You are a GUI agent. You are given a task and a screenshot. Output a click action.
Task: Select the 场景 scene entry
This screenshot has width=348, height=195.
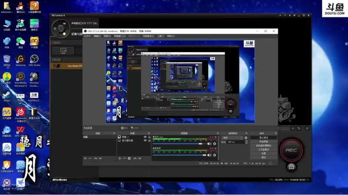tap(99, 137)
